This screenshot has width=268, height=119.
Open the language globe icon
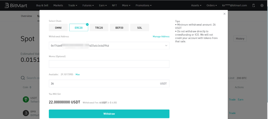coord(262,5)
